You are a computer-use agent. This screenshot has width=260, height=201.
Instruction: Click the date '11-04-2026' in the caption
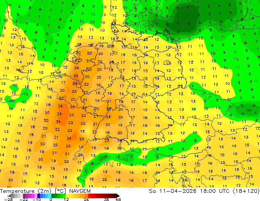pyautogui.click(x=178, y=191)
